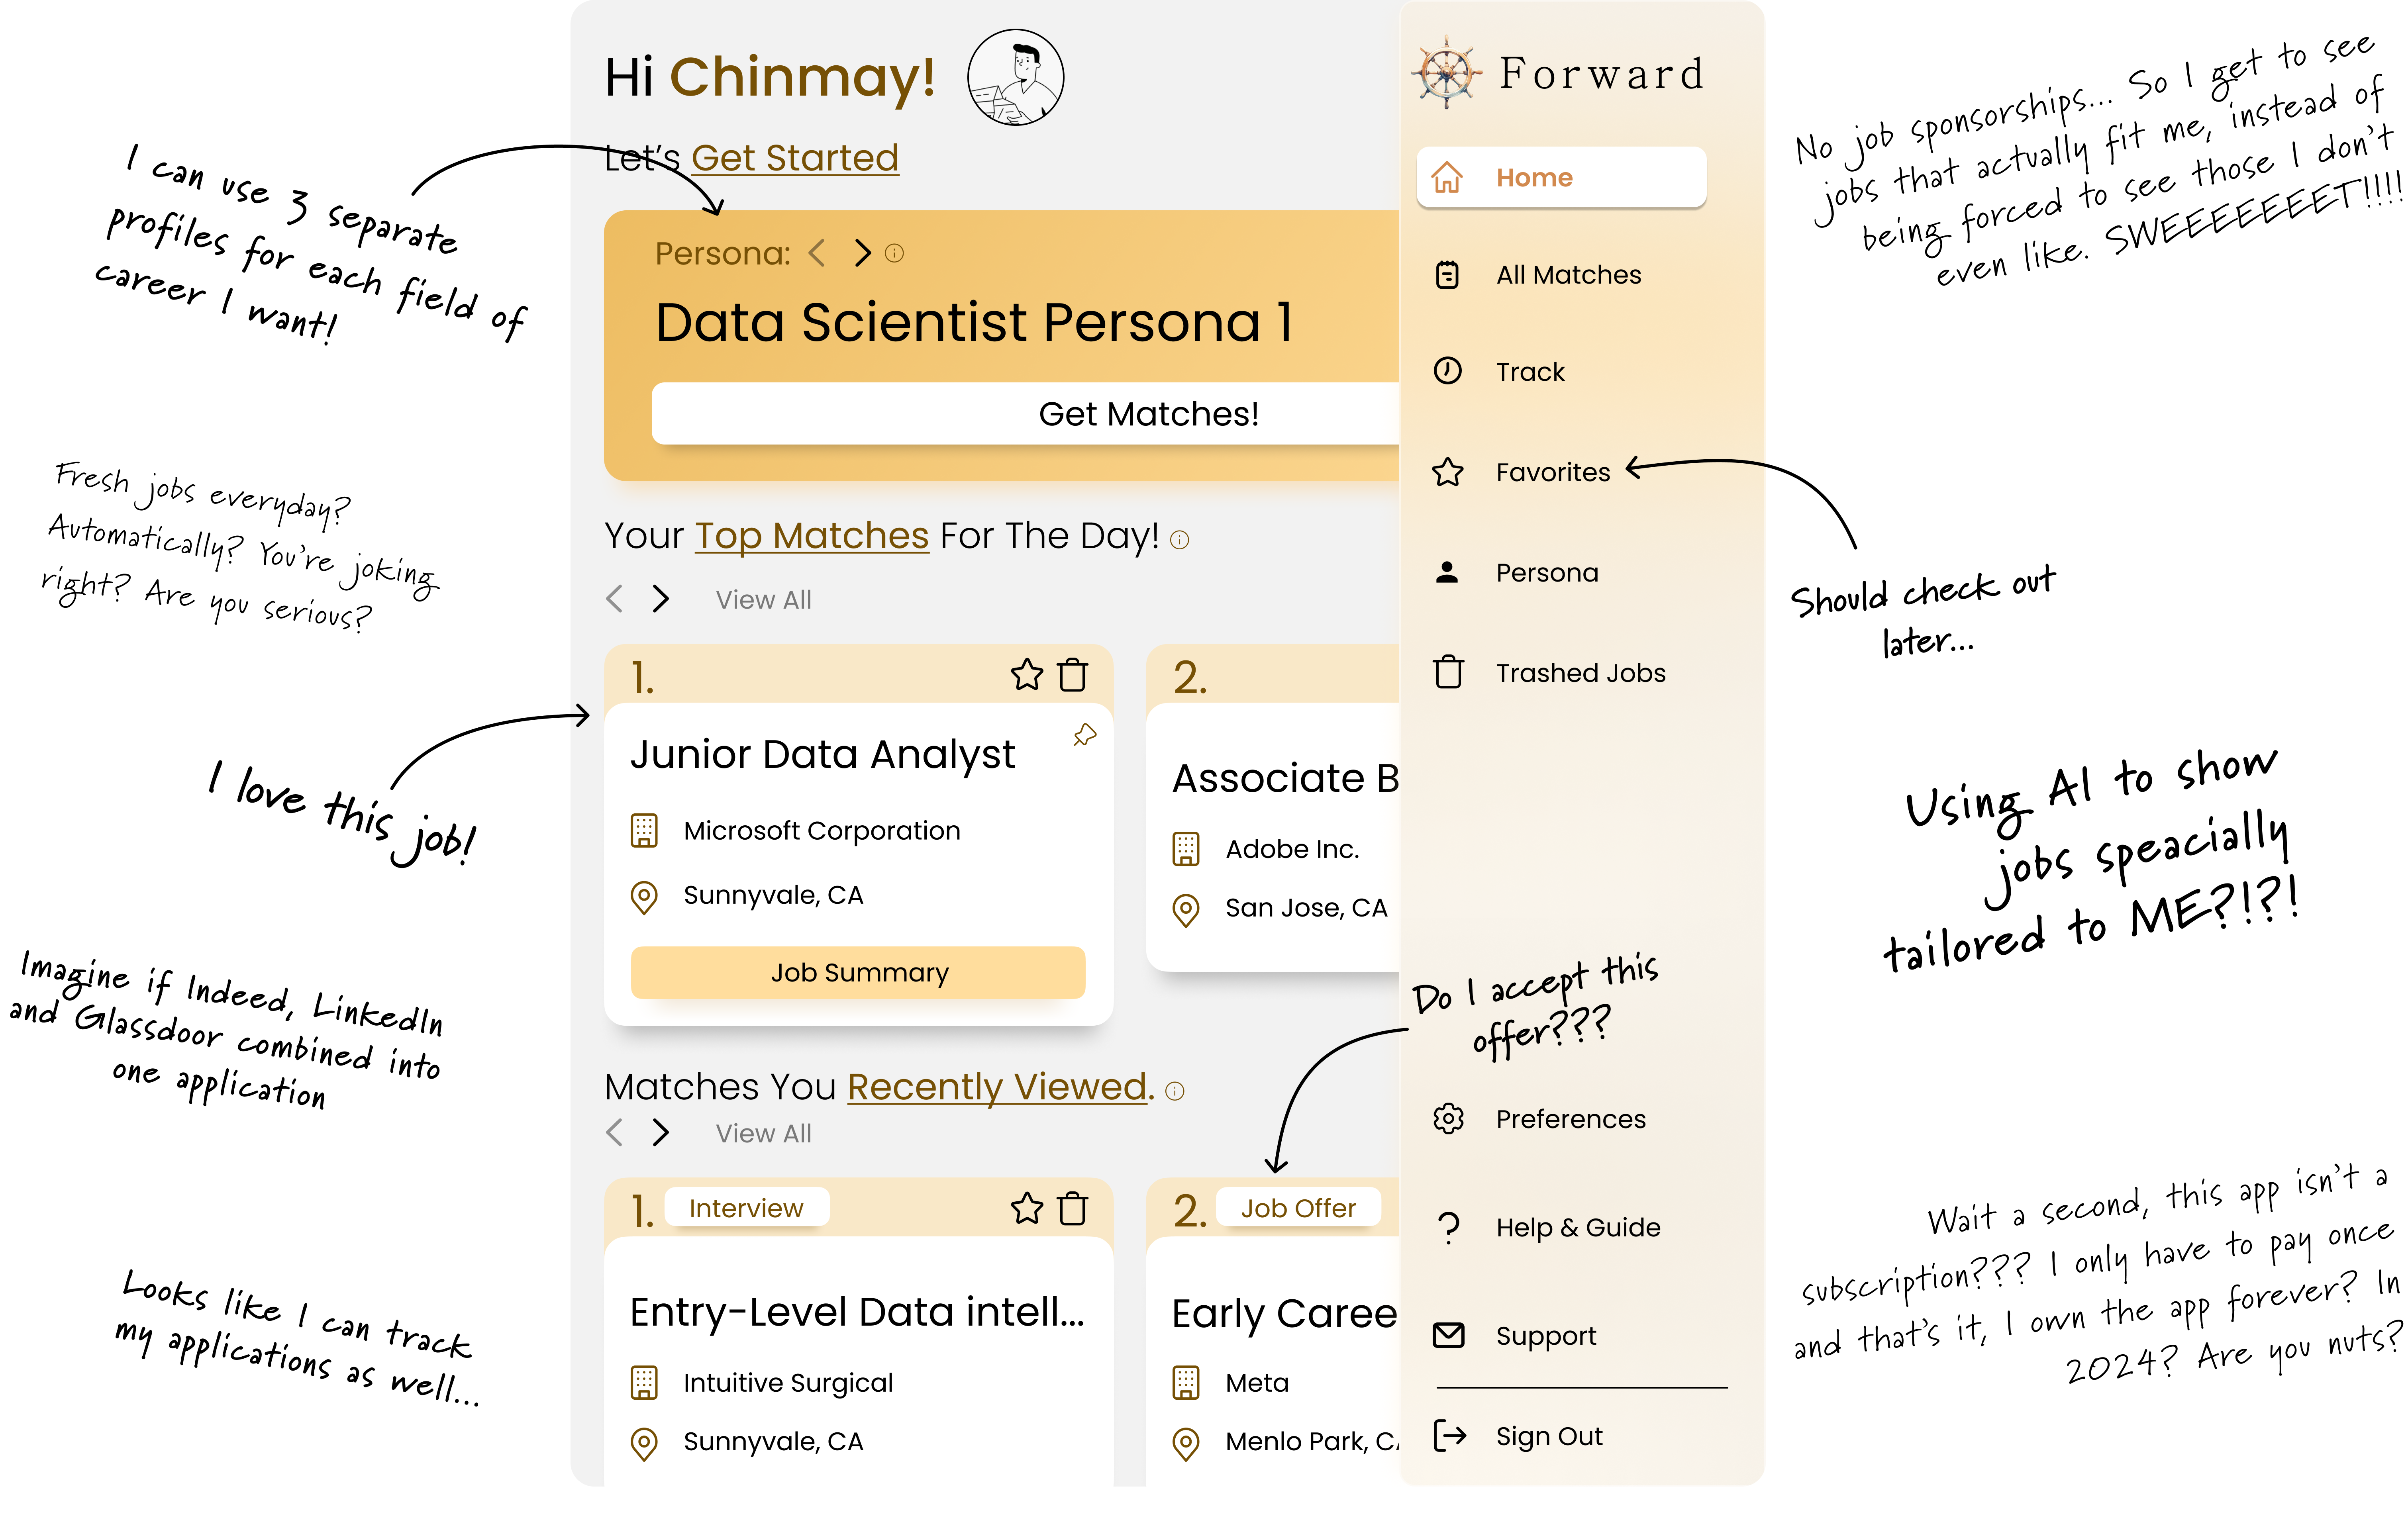Click the Home navigation icon

pos(1448,177)
